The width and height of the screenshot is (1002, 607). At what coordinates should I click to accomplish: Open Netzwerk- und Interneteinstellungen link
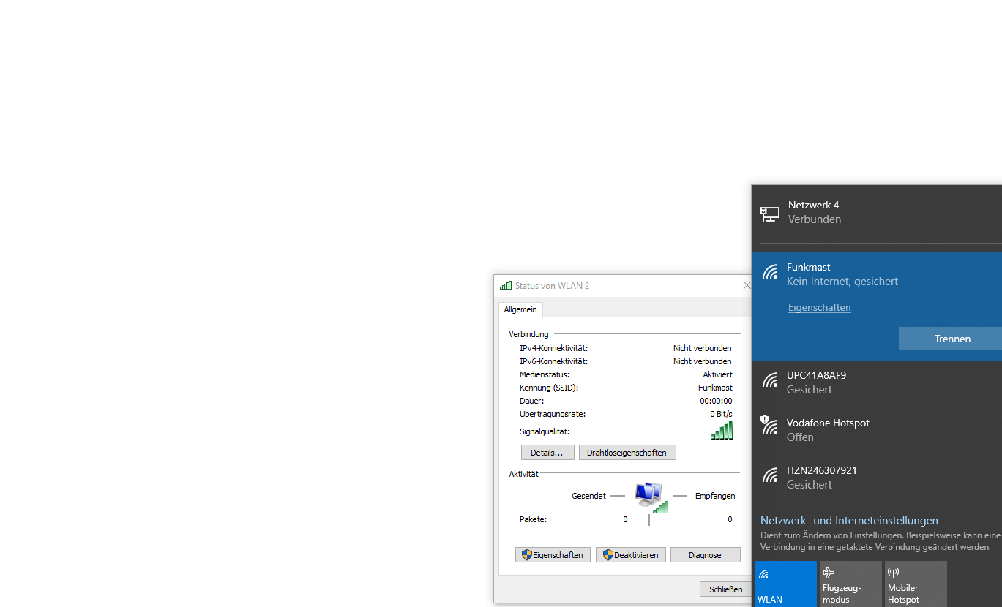(x=849, y=521)
